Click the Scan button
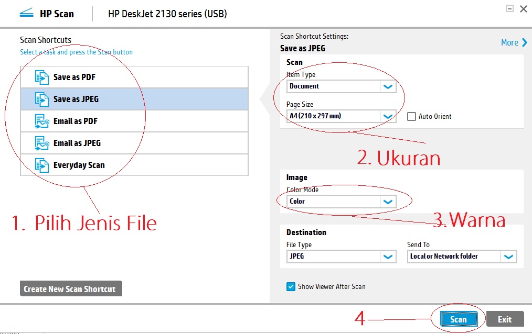The width and height of the screenshot is (532, 334). coord(459,319)
